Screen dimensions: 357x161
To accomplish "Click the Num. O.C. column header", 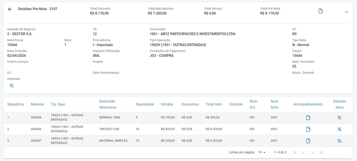I will point(254,104).
